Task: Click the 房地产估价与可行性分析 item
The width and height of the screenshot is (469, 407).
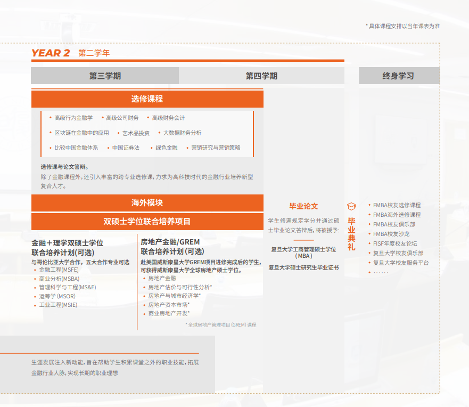Action: (180, 288)
